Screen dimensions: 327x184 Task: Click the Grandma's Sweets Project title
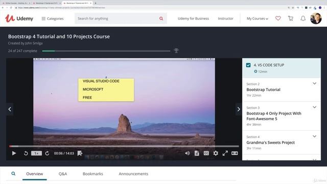point(270,143)
